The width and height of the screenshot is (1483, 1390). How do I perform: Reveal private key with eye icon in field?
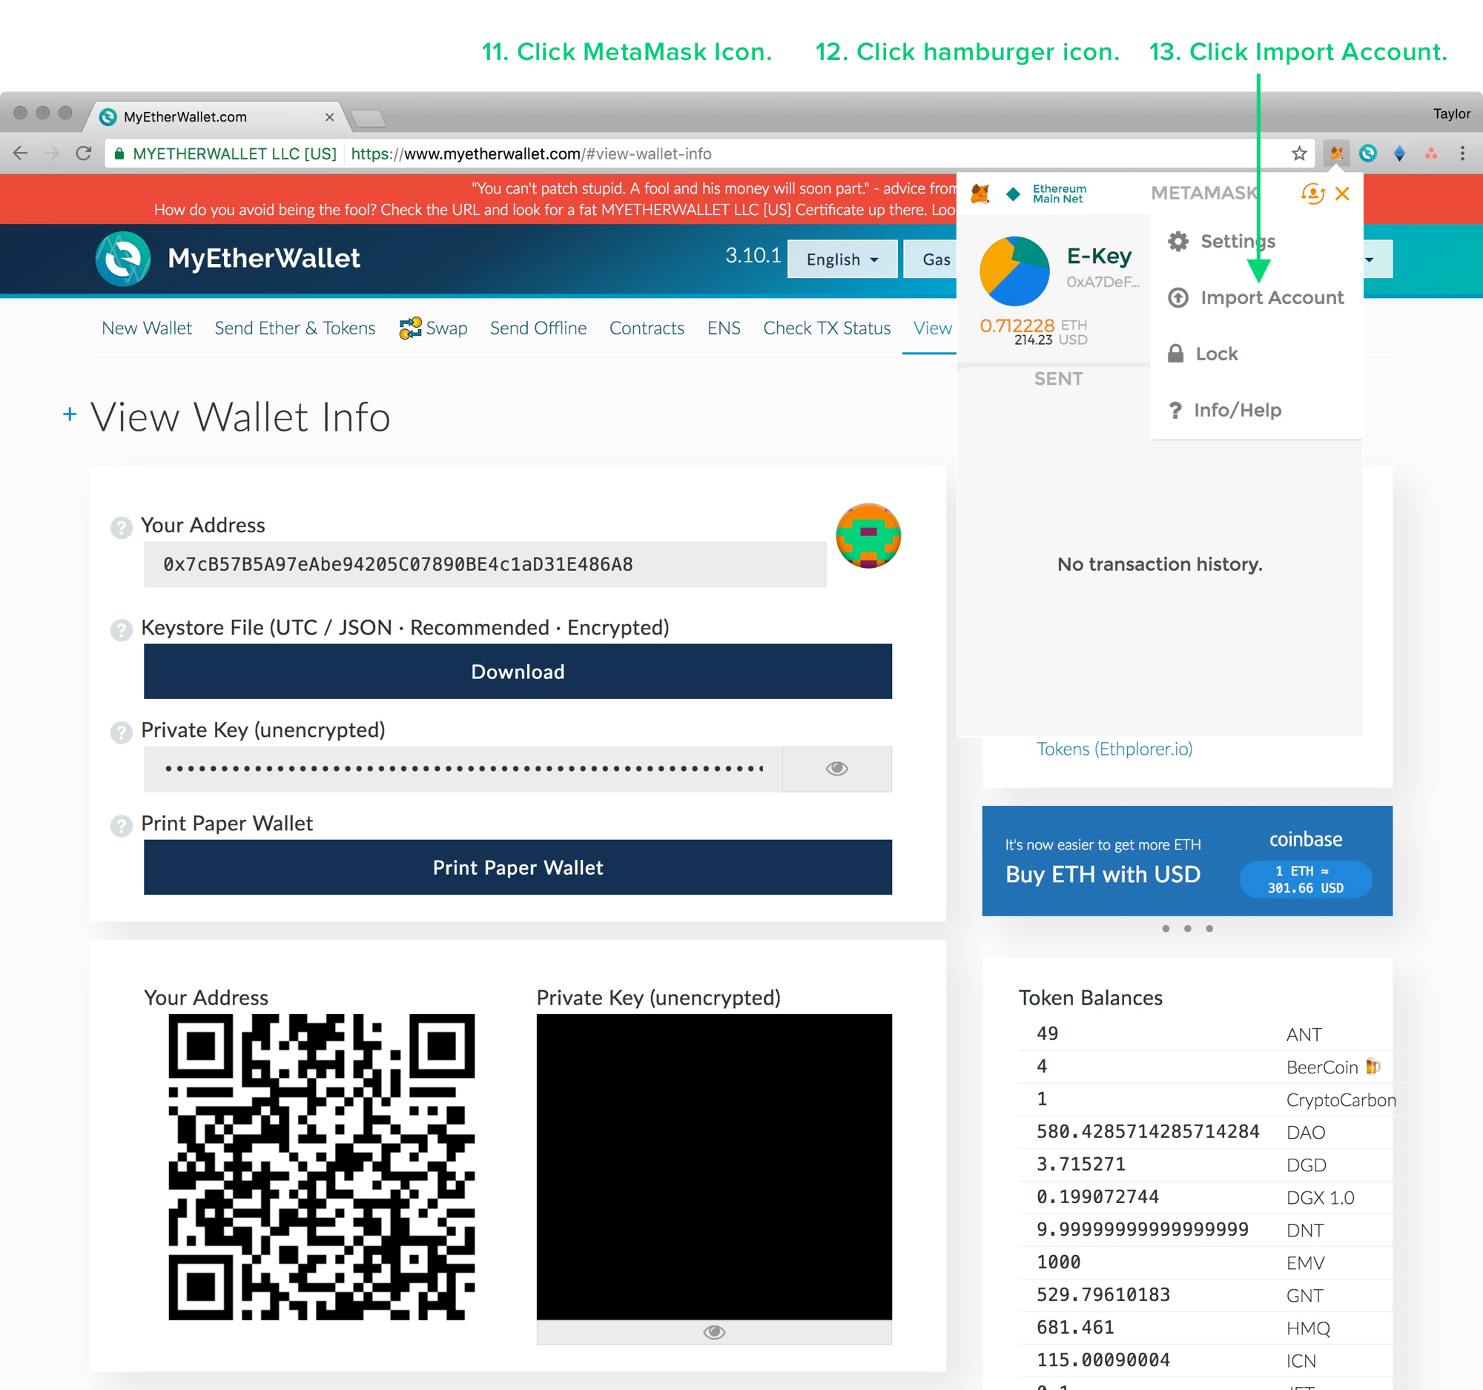[x=836, y=769]
